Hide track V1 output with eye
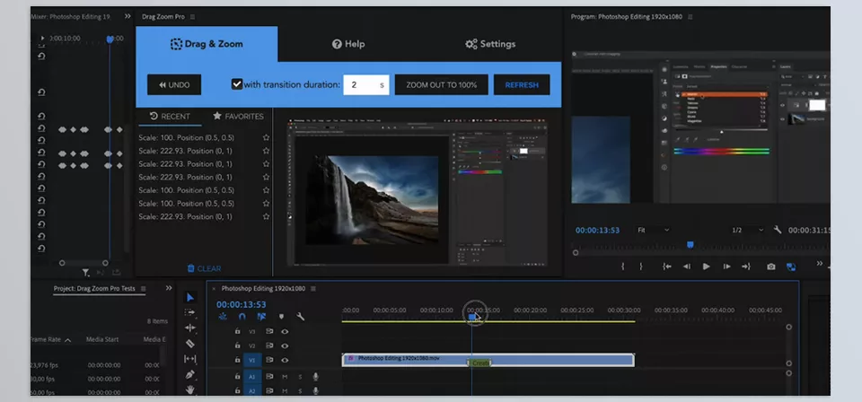 click(285, 360)
